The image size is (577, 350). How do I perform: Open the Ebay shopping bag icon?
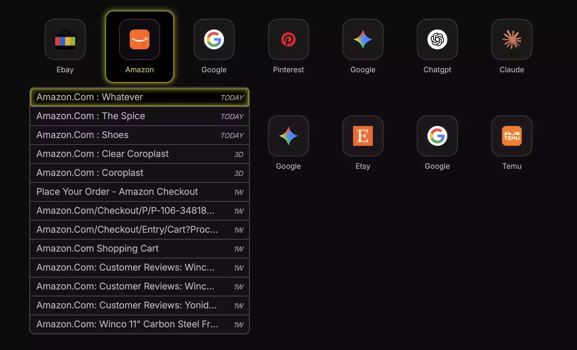click(65, 39)
